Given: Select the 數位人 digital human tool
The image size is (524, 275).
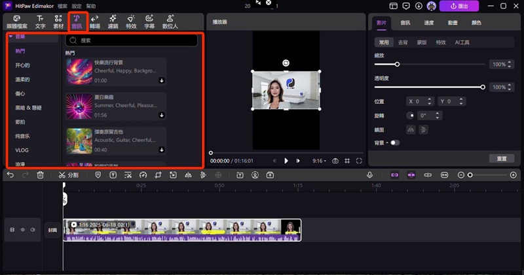Looking at the screenshot, I should pos(170,22).
